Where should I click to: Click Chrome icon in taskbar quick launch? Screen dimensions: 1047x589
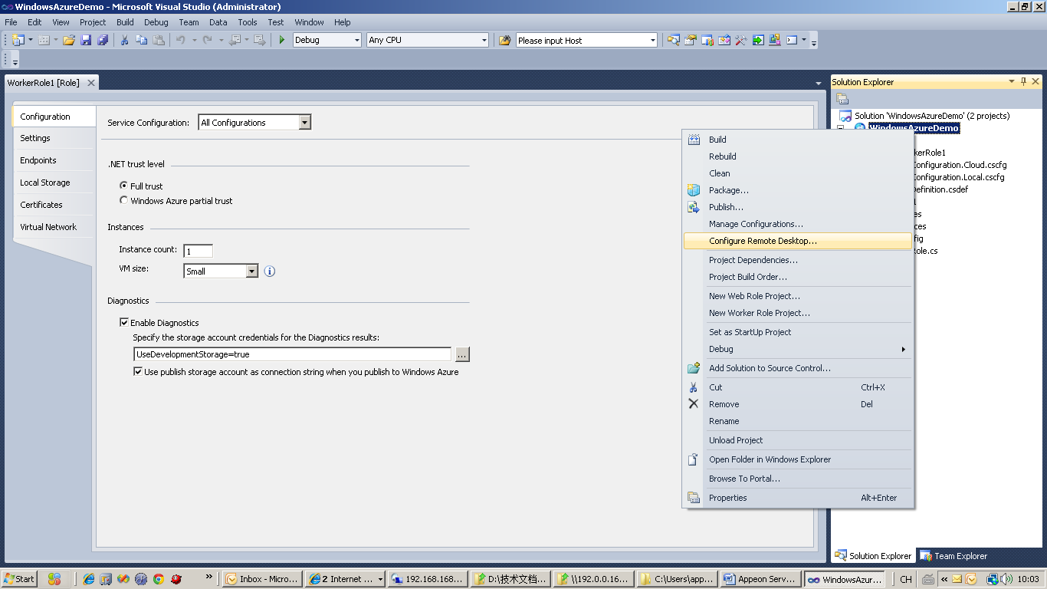(x=159, y=579)
